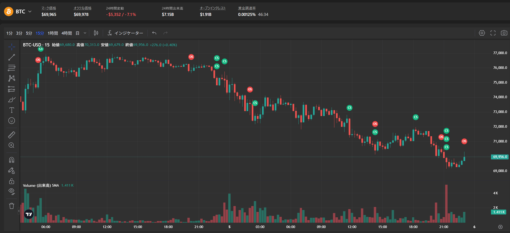Click the 77,000.0 price axis label
Screen dimensions: 510x233
tap(500, 53)
